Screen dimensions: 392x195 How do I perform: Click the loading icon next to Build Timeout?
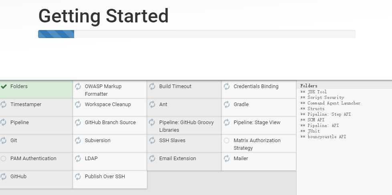click(x=152, y=86)
